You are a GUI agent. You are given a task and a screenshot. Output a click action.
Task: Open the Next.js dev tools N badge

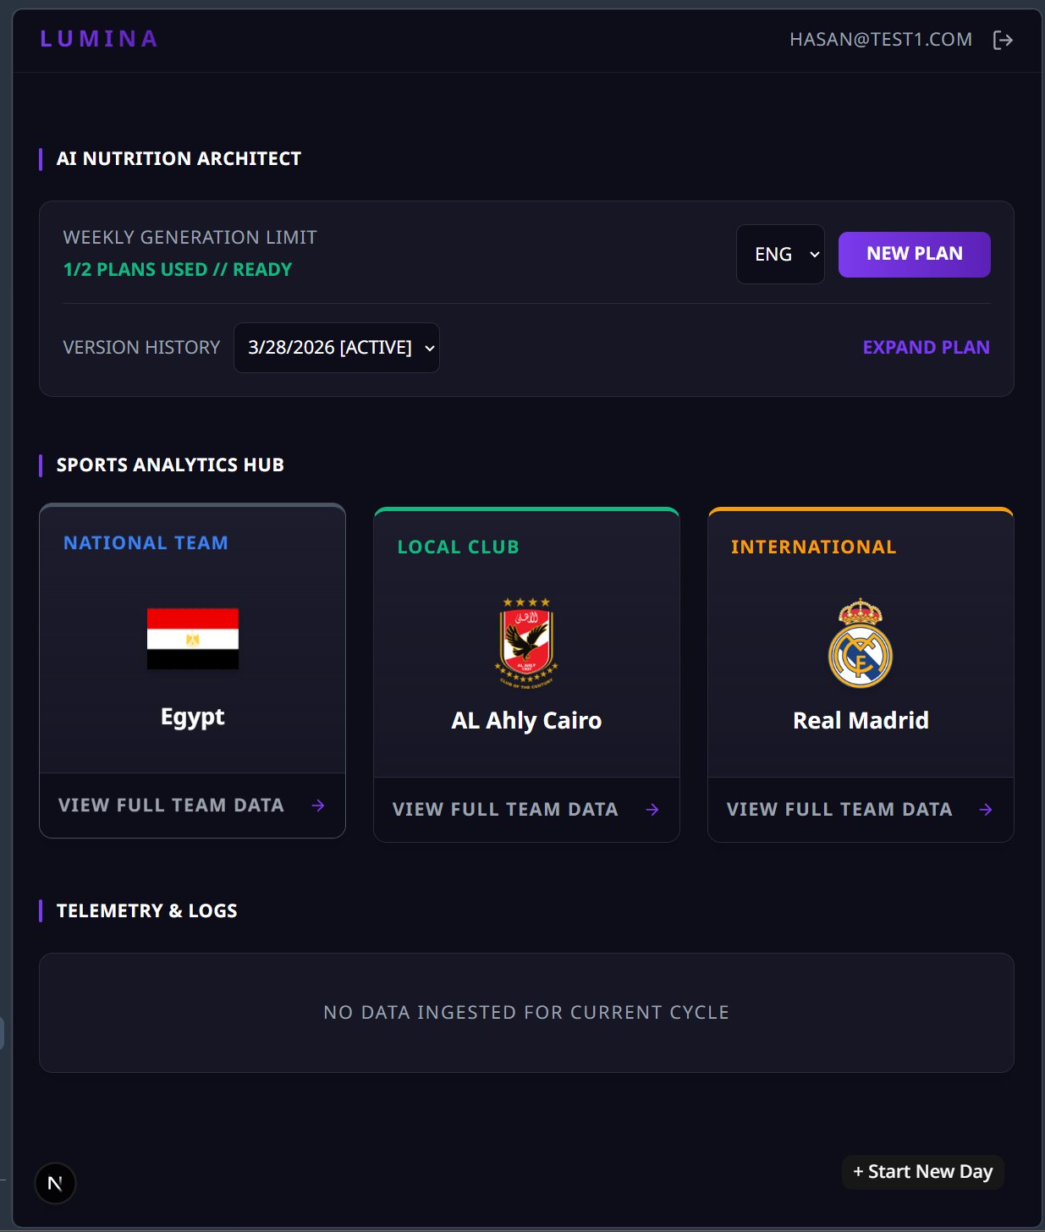point(55,1183)
